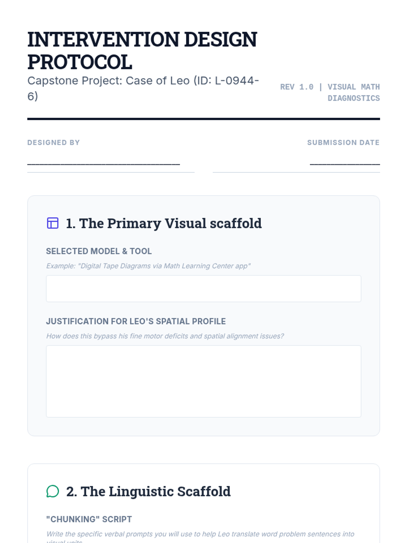Viewport: 407px width, 543px height.
Task: Click the Submission Date label
Action: click(343, 143)
